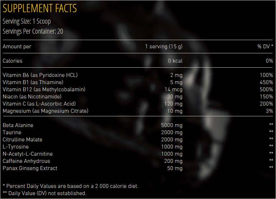Click the 1 serving (15 g) header
Screen dimensions: 276x199
click(164, 47)
